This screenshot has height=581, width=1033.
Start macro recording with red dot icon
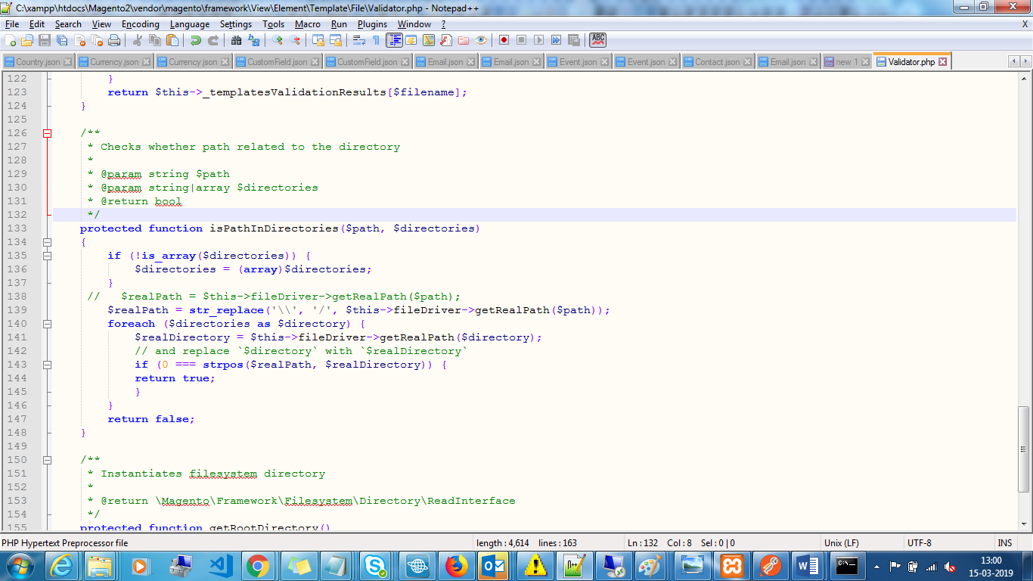[x=504, y=40]
